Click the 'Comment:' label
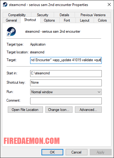Image resolution: width=114 pixels, height=158 pixels. coord(13,100)
